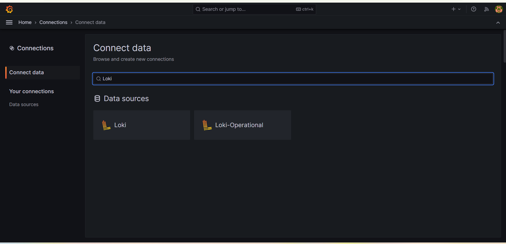This screenshot has width=506, height=244.
Task: Click the Loki card logo icon
Action: click(x=106, y=125)
